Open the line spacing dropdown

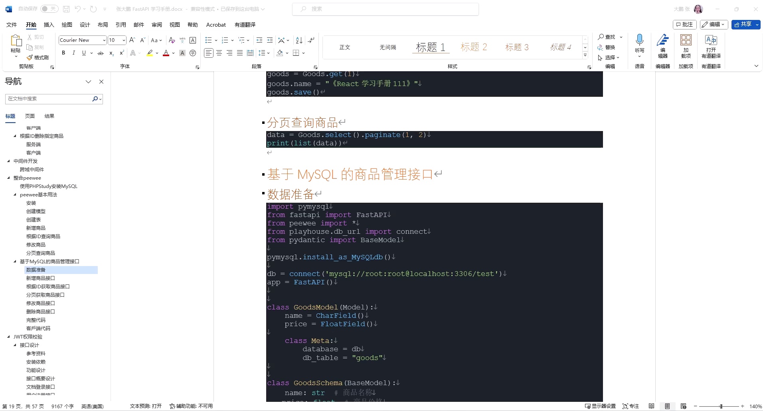264,53
